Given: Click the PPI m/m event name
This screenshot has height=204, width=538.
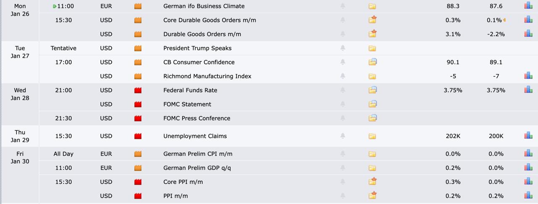Looking at the screenshot, I should click(175, 196).
